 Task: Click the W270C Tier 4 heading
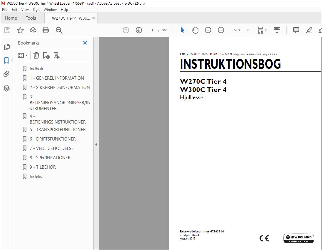[x=203, y=81]
